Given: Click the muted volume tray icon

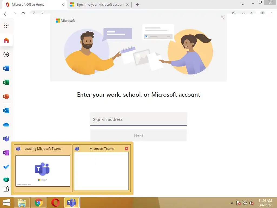Looking at the screenshot, I should click(x=252, y=203).
